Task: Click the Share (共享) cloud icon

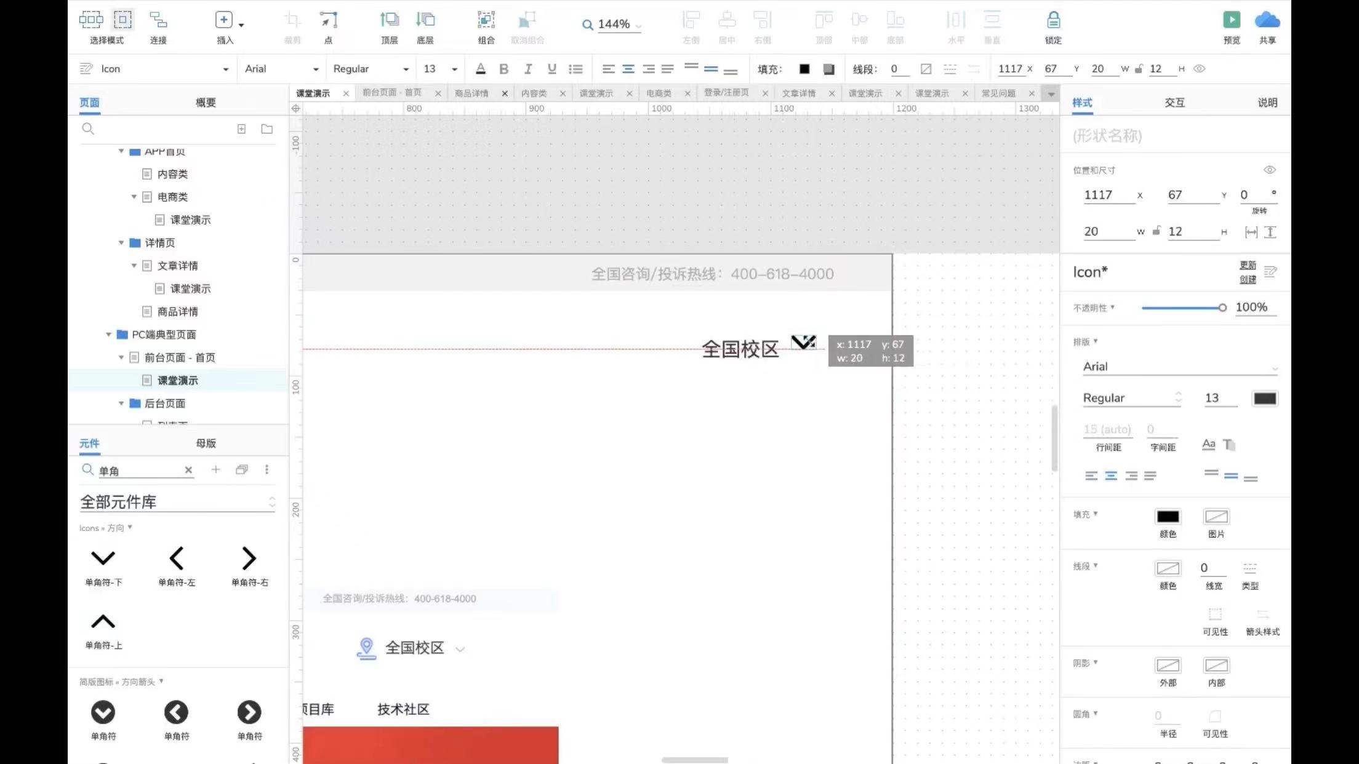Action: tap(1267, 20)
